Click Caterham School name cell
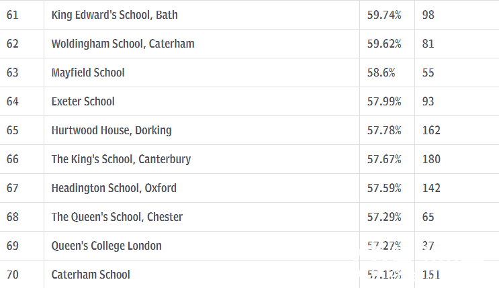The height and width of the screenshot is (288, 499). point(201,275)
